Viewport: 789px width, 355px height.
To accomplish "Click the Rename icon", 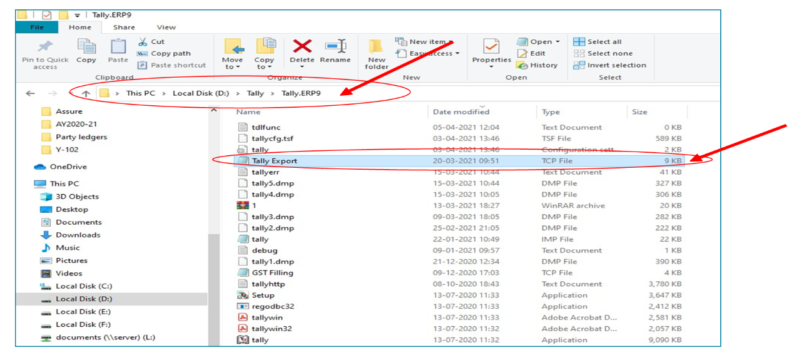I will coord(335,46).
